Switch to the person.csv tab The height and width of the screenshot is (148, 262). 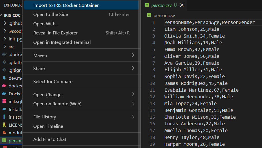161,5
